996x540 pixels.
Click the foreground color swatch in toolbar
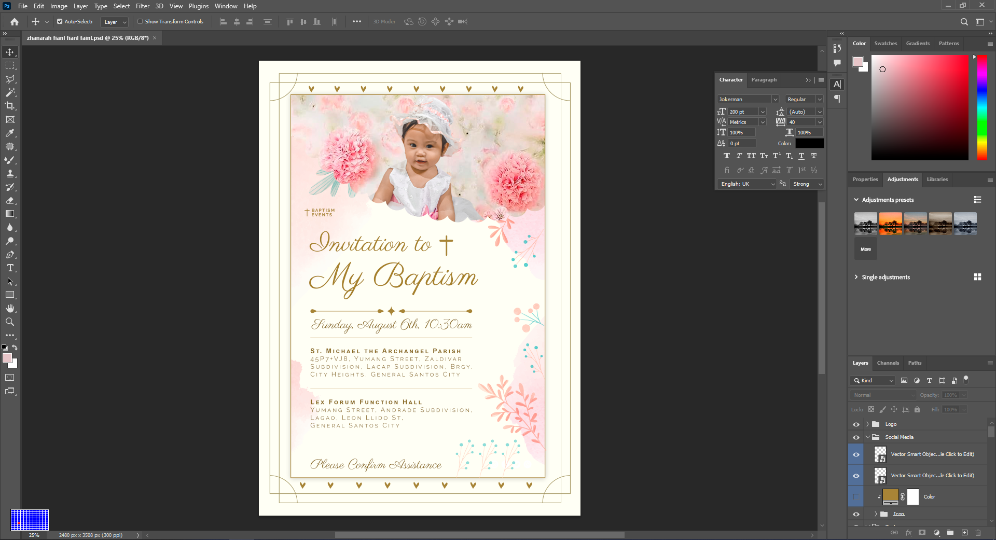tap(7, 358)
